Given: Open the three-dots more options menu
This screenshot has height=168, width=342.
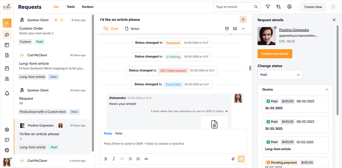Looking at the screenshot, I should pos(243,29).
